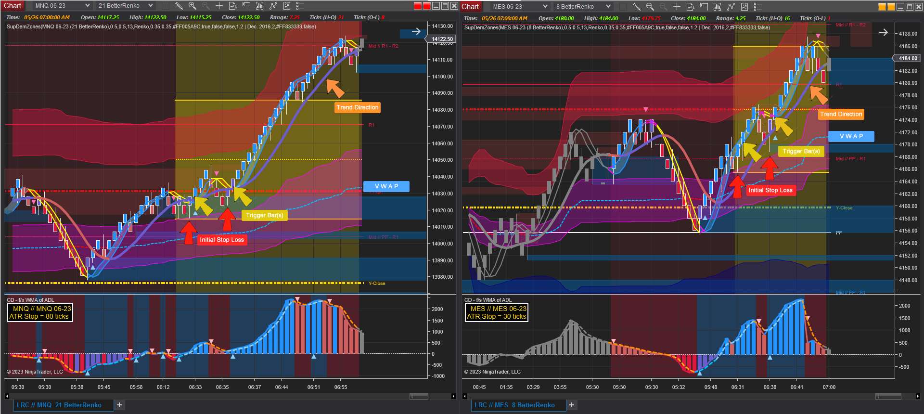Jump to latest bar arrow in MNQ chart
The image size is (924, 414).
tap(416, 32)
